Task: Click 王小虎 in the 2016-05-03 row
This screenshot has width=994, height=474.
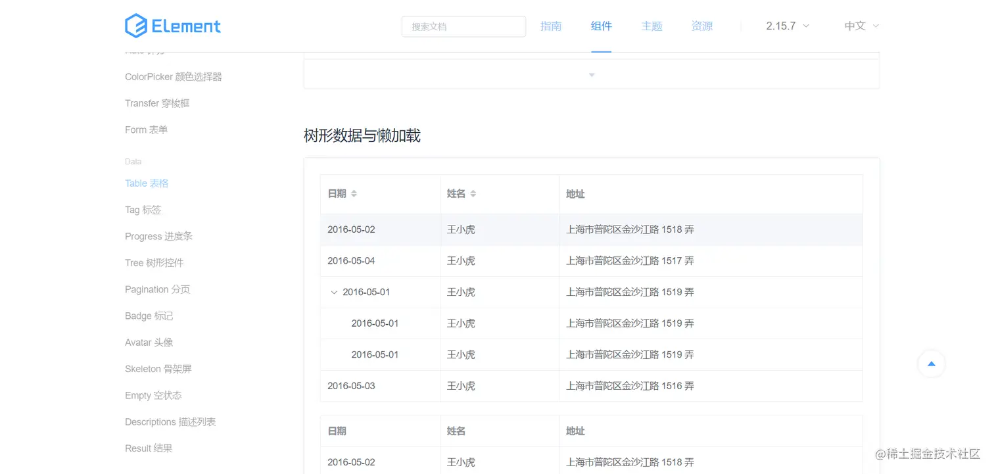Action: click(461, 386)
